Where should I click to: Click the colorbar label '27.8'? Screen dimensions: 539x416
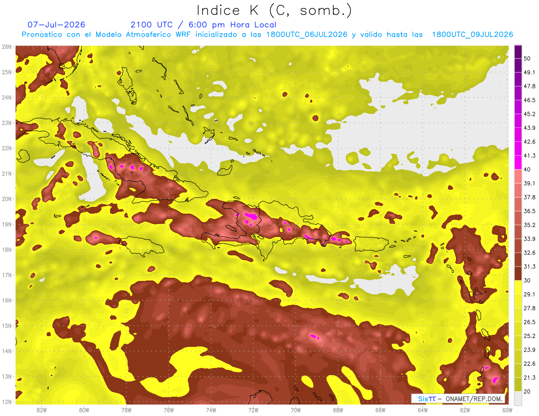(530, 308)
